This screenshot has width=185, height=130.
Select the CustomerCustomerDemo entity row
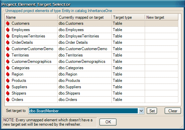pyautogui.click(x=92, y=49)
